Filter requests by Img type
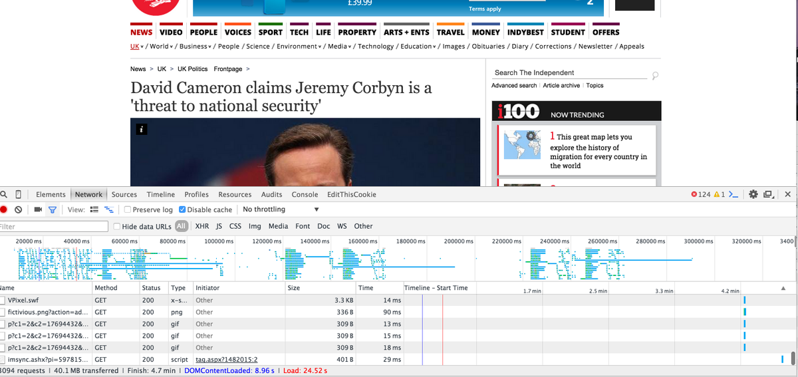 [x=255, y=226]
